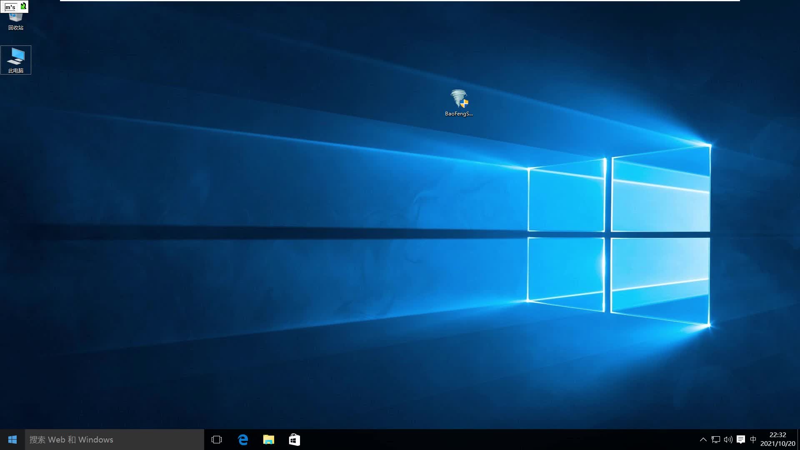This screenshot has height=450, width=800.
Task: Click the network icon in the system tray
Action: pos(715,440)
